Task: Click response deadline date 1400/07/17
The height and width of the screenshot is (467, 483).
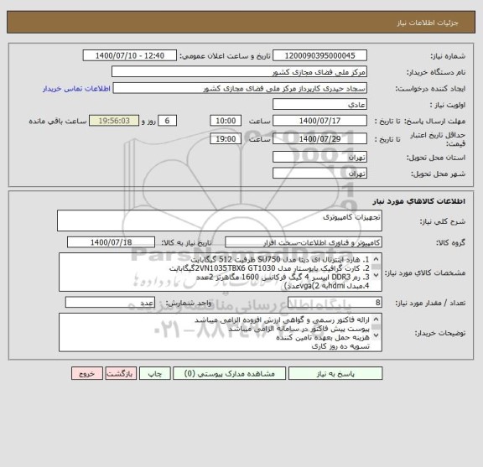Action: [319, 121]
